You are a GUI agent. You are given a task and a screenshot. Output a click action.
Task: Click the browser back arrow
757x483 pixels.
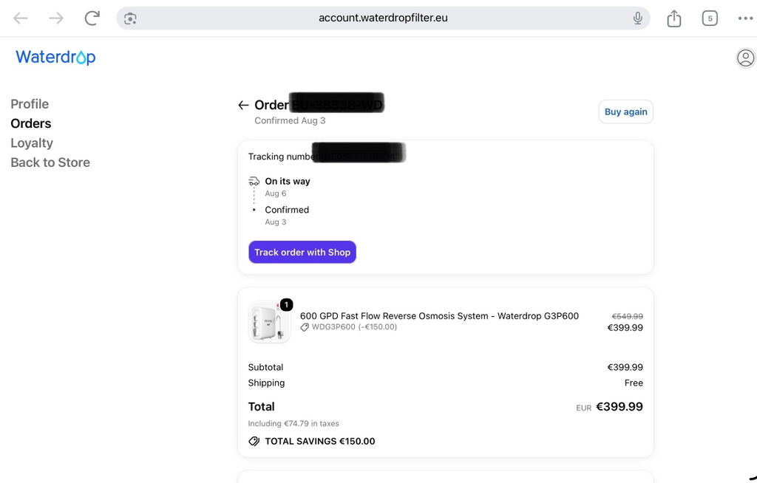click(20, 18)
